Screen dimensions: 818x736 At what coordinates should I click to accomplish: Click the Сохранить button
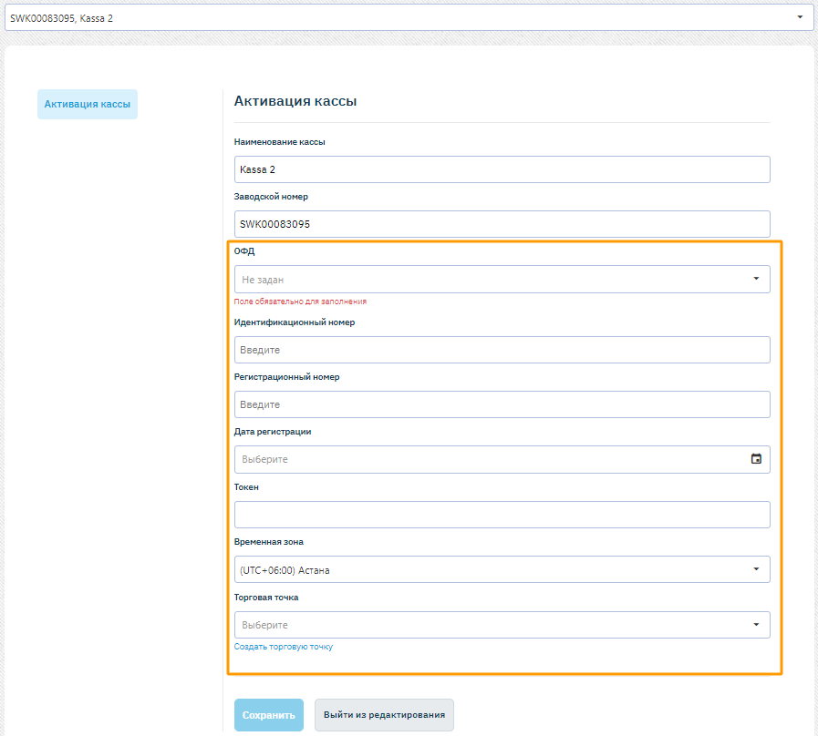click(269, 715)
